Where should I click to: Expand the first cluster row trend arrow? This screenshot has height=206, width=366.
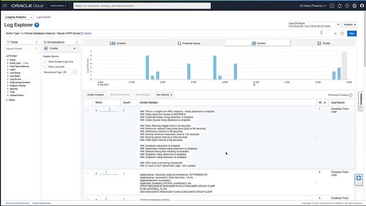click(96, 110)
